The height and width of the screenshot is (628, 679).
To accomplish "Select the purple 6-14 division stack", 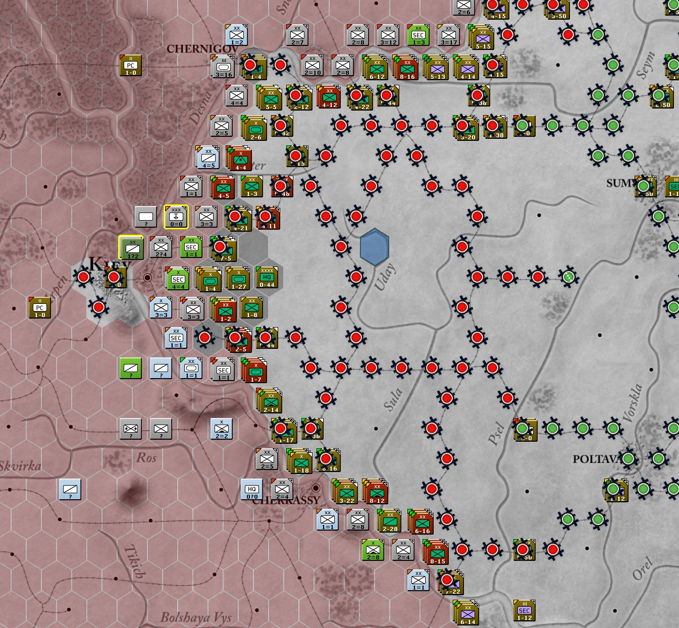I will click(x=466, y=612).
